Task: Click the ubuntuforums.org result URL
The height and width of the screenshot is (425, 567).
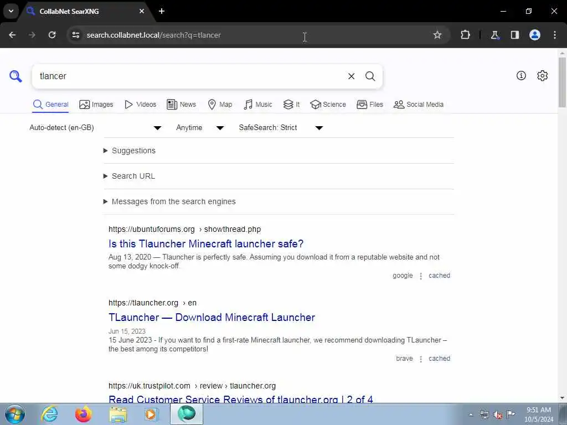Action: click(184, 229)
